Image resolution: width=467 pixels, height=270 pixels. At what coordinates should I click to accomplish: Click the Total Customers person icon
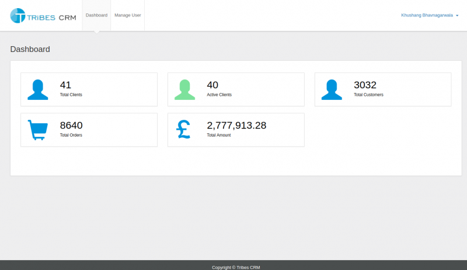point(332,89)
